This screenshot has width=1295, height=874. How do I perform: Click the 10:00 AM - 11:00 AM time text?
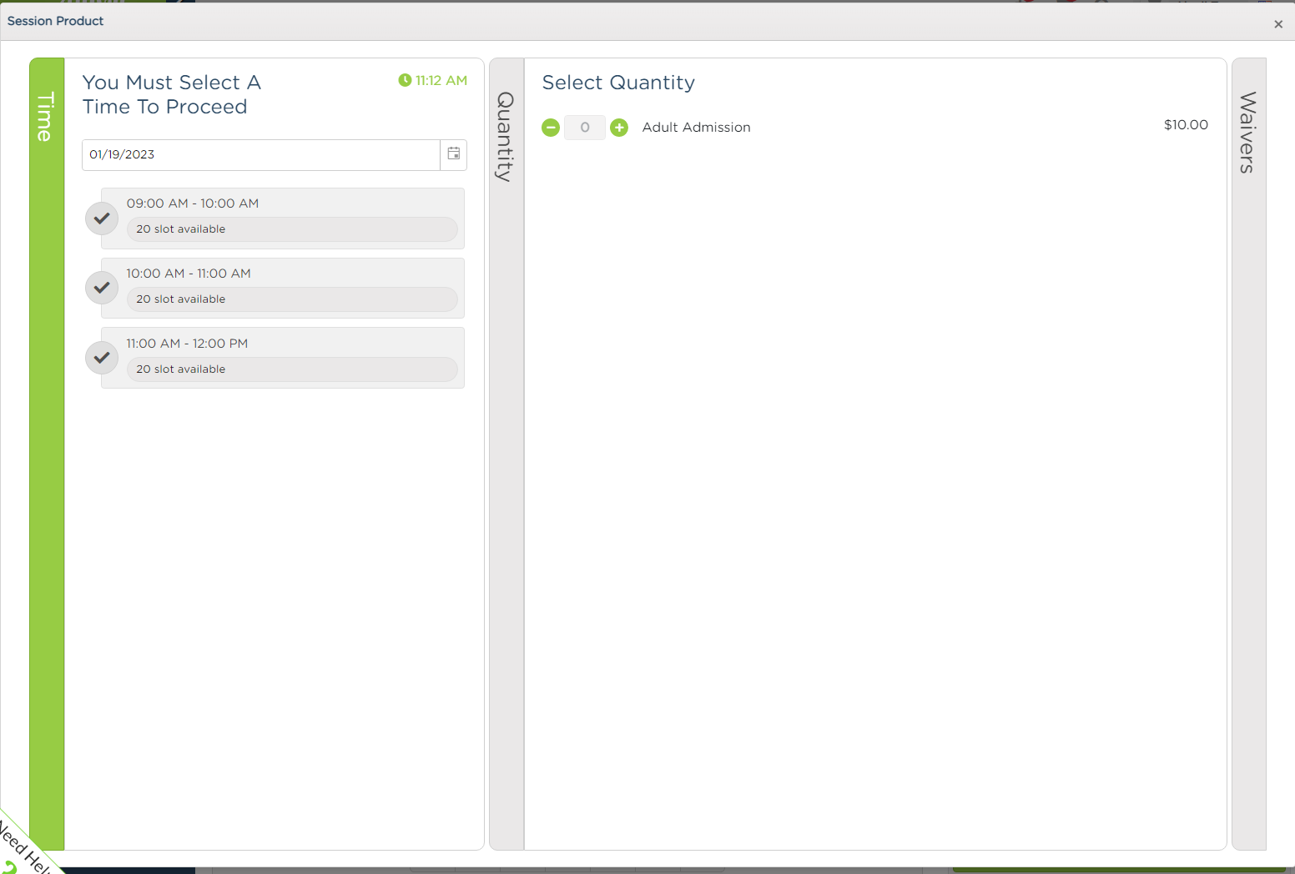[x=189, y=274]
